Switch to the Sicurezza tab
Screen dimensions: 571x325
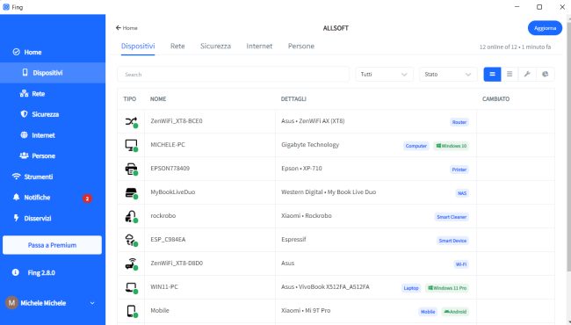coord(215,47)
